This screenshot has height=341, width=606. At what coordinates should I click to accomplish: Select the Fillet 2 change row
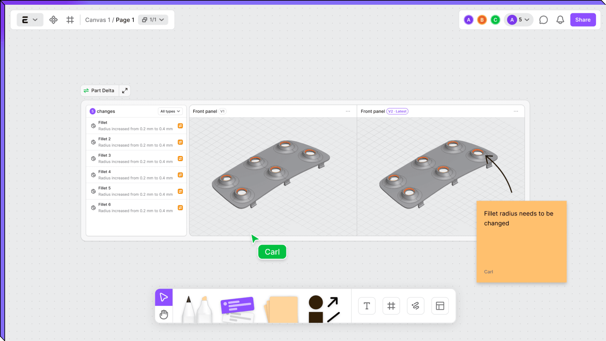[136, 142]
